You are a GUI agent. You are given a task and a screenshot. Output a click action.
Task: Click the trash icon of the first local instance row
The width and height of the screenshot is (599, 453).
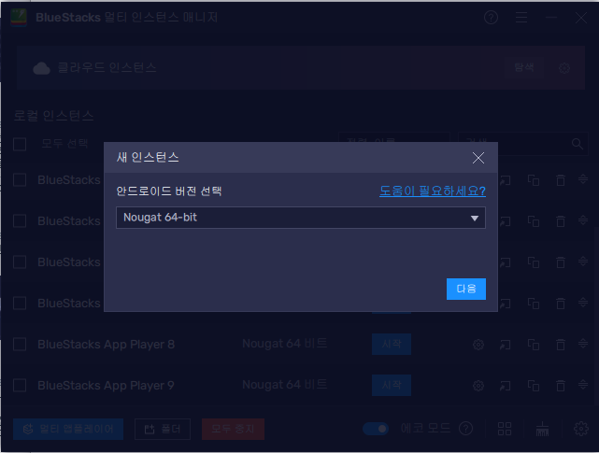561,180
